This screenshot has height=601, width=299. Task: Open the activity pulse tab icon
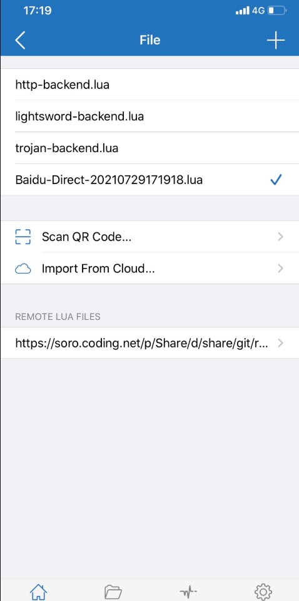[188, 593]
